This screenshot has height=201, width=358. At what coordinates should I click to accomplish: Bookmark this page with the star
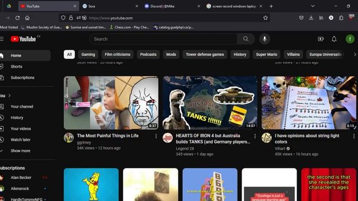265,18
